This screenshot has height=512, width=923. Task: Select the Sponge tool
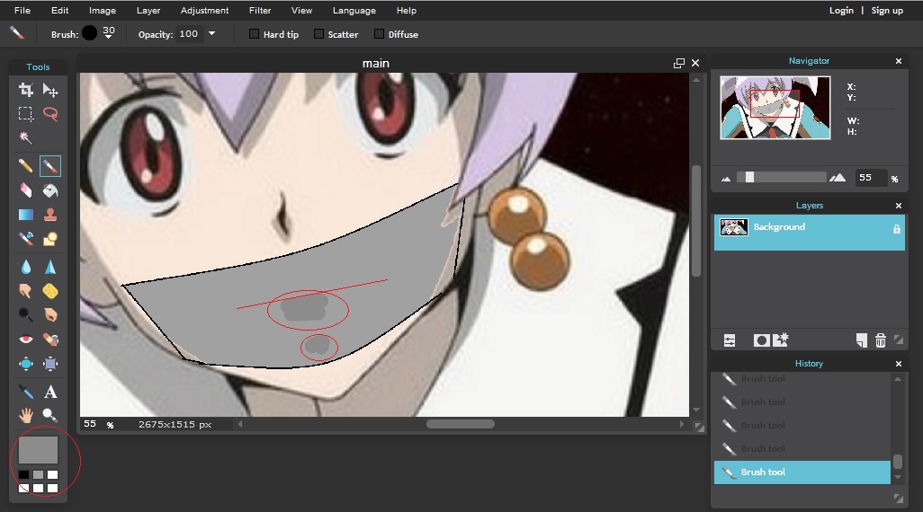(50, 291)
